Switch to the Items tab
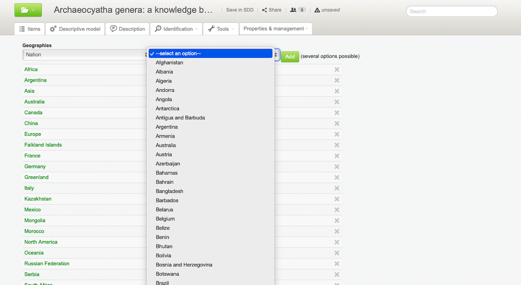The height and width of the screenshot is (285, 521). (x=30, y=29)
